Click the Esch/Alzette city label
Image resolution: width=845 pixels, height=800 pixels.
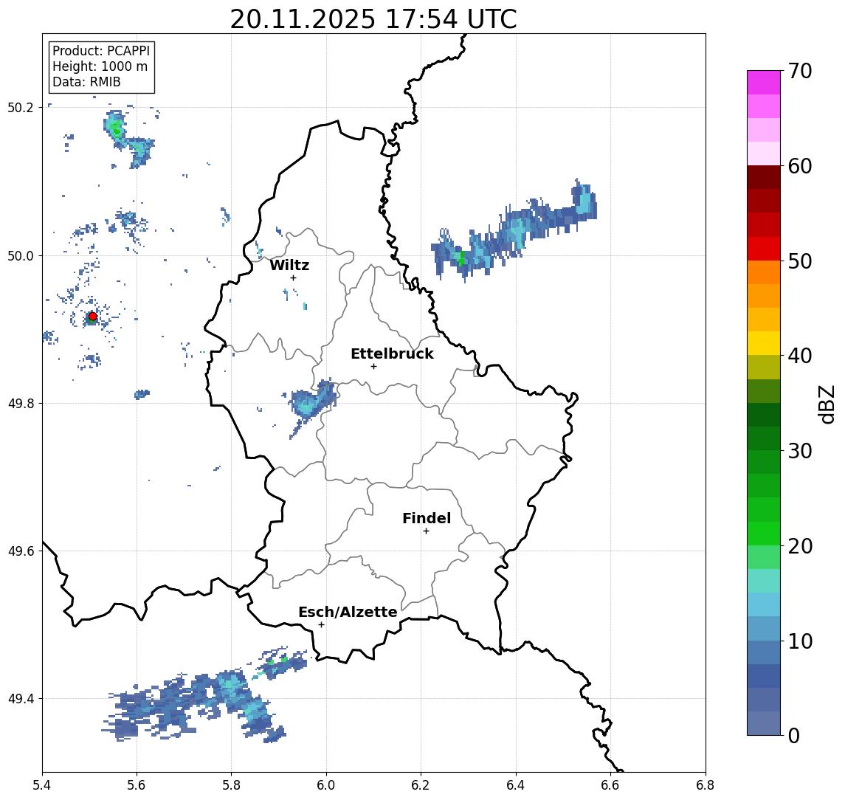point(348,612)
